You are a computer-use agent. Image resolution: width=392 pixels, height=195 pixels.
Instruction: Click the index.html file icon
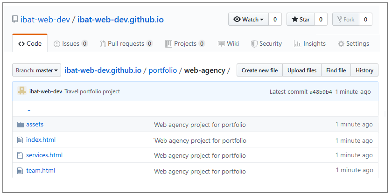[x=20, y=140]
